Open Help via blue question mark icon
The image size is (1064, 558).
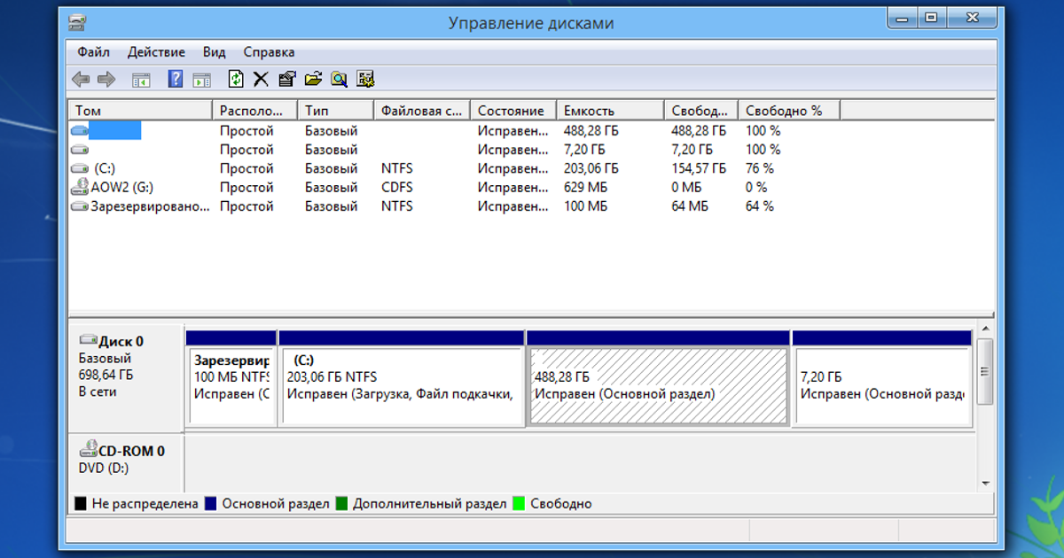tap(176, 80)
